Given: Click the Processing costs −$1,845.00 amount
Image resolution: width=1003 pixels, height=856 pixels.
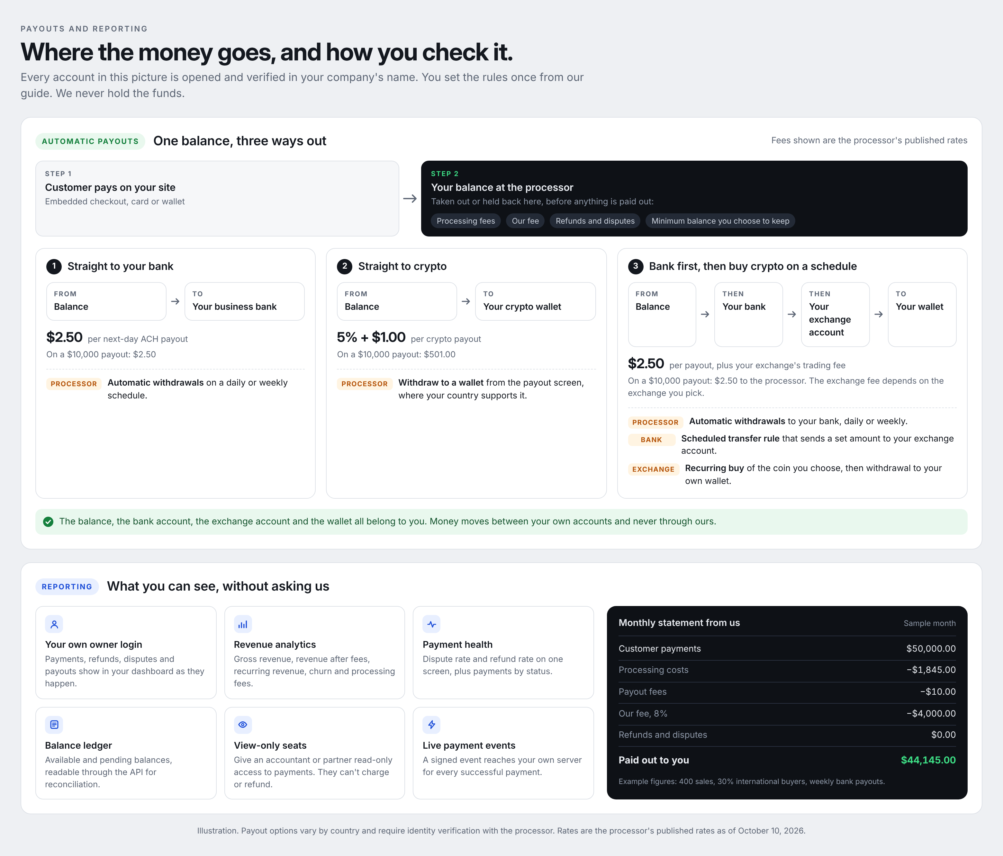Looking at the screenshot, I should click(931, 670).
